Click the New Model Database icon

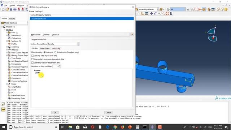3,9
